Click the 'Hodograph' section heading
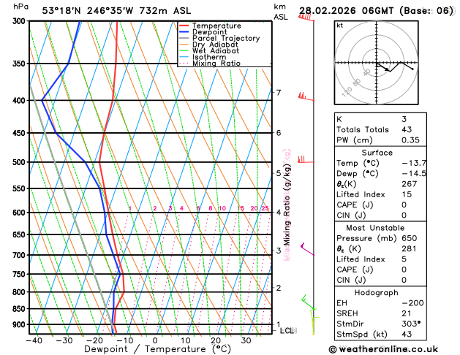This screenshot has width=460, height=355. click(377, 293)
